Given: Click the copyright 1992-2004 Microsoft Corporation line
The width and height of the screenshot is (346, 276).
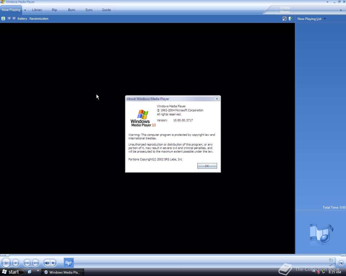Looking at the screenshot, I should pos(180,110).
